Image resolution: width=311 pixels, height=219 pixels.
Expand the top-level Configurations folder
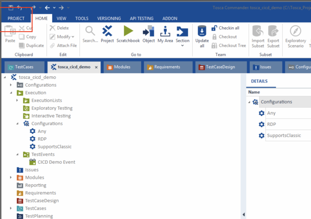11,85
